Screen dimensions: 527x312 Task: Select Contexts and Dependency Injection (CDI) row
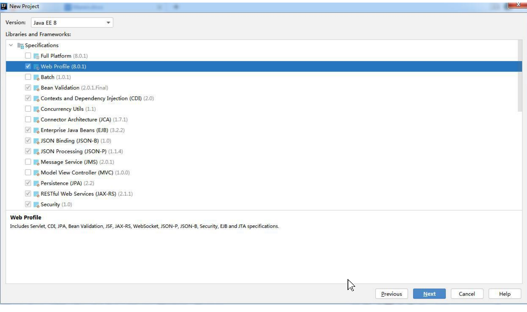[x=261, y=99]
